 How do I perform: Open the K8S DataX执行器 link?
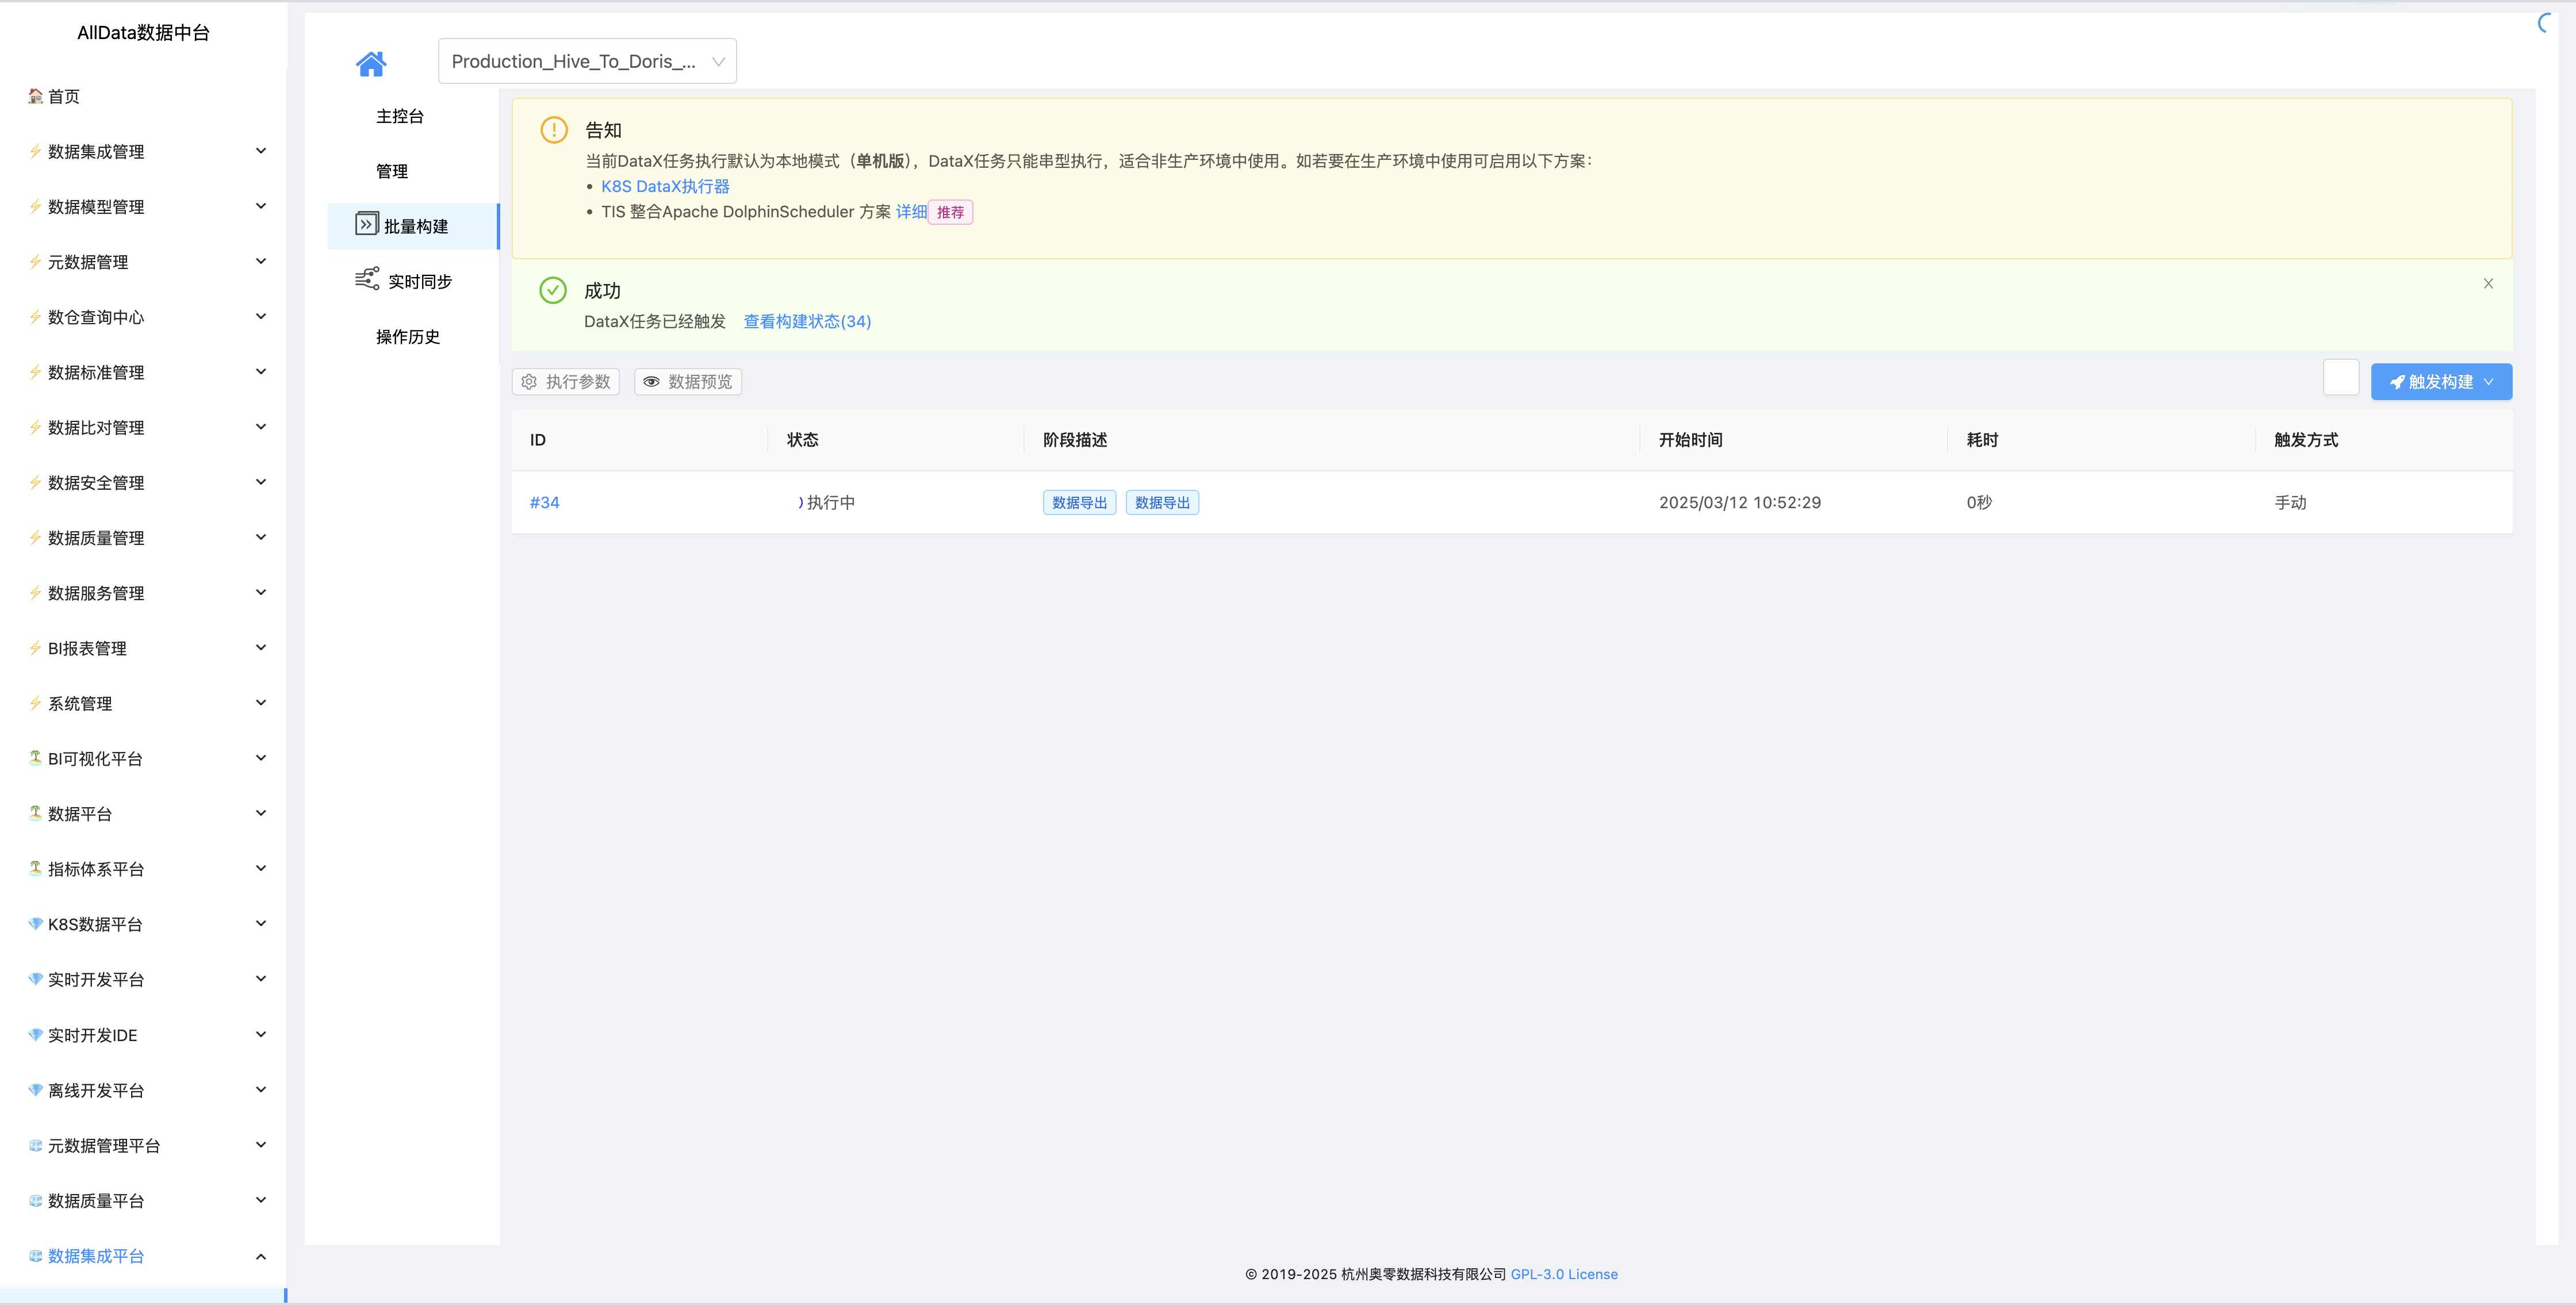tap(665, 186)
